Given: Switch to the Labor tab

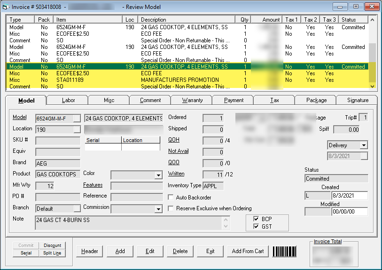Looking at the screenshot, I should click(x=68, y=100).
